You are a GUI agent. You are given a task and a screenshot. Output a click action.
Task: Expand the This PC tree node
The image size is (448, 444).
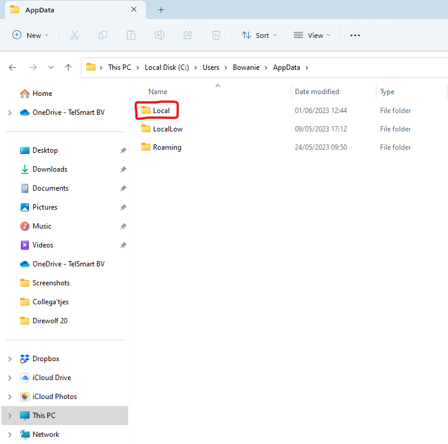9,416
